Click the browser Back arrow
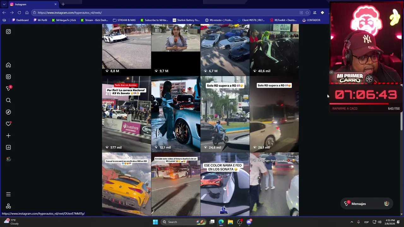This screenshot has width=404, height=227. tap(4, 13)
